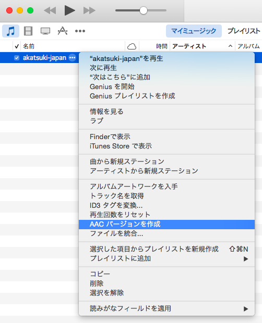
Task: Choose “次はこちら”に追加 menu item
Action: pos(166,77)
